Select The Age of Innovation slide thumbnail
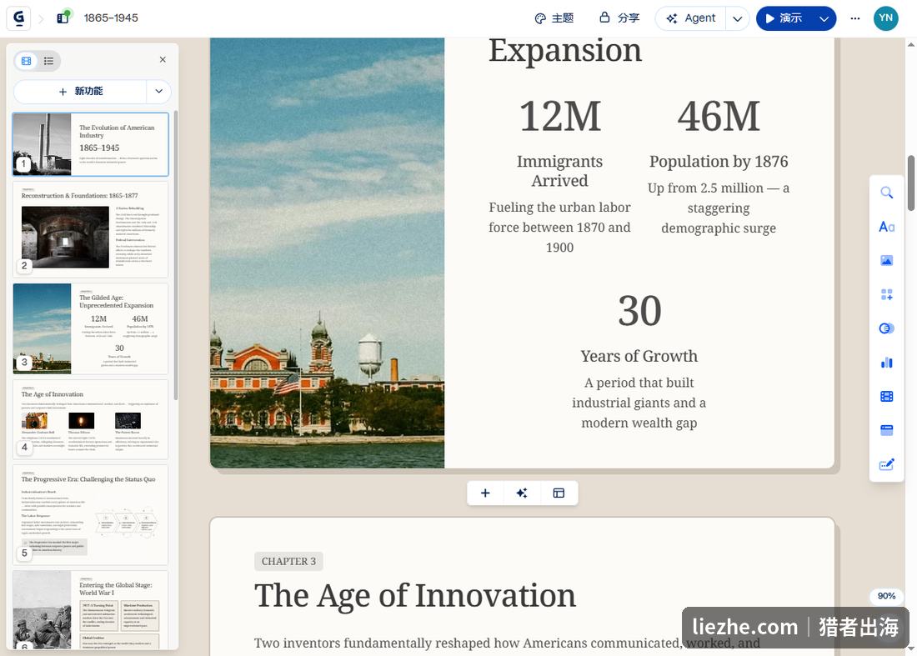The width and height of the screenshot is (917, 656). coord(90,420)
